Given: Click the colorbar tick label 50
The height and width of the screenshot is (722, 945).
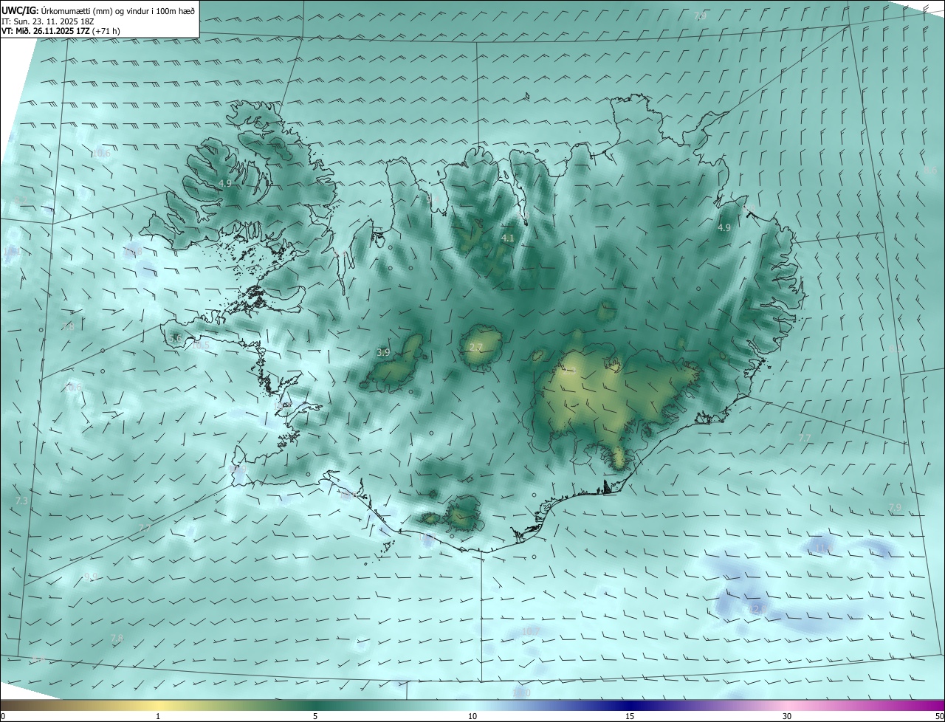Looking at the screenshot, I should (x=939, y=716).
